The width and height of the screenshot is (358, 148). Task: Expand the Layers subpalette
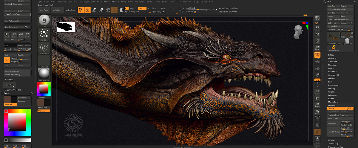(331, 68)
